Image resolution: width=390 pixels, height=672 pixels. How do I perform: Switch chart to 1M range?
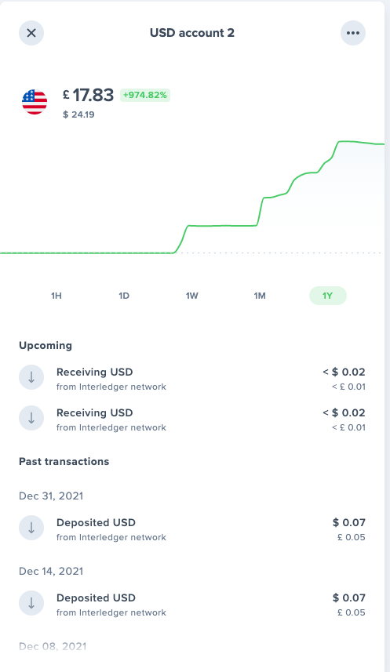point(260,296)
